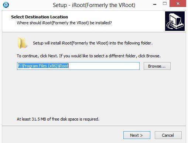The image size is (188, 143).
Task: Click the "At least 31.5 MB" disk space note
Action: [x=58, y=119]
